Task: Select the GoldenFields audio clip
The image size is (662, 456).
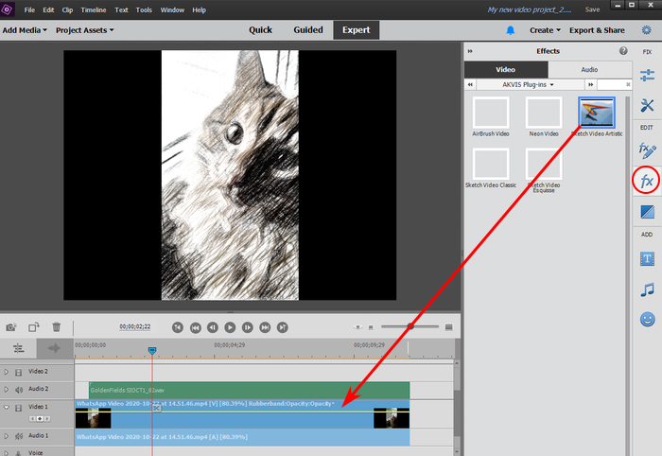Action: point(249,390)
